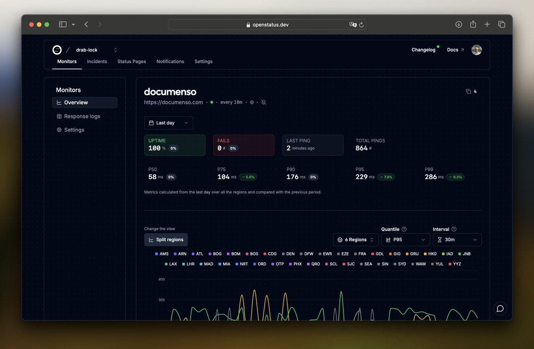Toggle the ARN region legend entry
This screenshot has height=349, width=534.
click(x=180, y=254)
